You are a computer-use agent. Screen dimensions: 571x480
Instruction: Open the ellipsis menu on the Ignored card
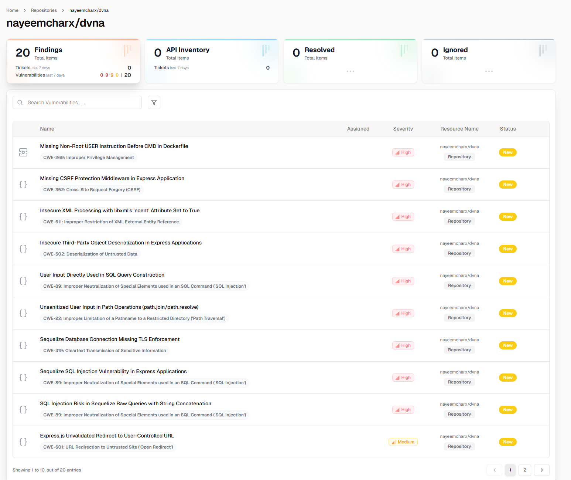coord(489,71)
